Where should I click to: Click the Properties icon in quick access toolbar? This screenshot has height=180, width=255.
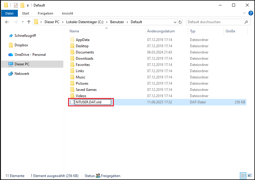point(16,5)
